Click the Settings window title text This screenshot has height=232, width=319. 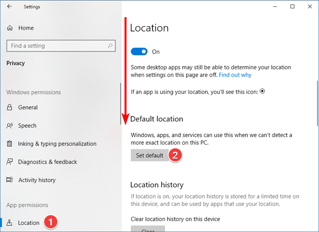point(32,7)
